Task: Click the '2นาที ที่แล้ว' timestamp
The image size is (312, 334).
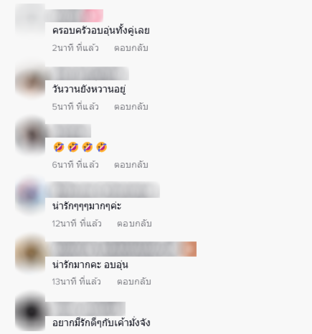Action: click(75, 48)
